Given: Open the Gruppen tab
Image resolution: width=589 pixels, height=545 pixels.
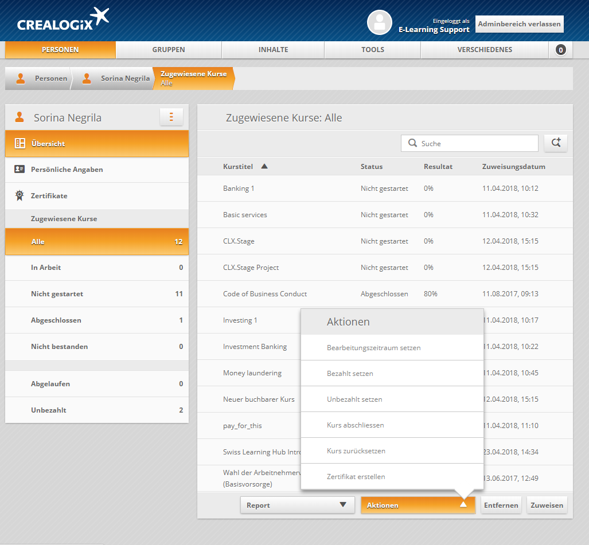Looking at the screenshot, I should pos(169,50).
